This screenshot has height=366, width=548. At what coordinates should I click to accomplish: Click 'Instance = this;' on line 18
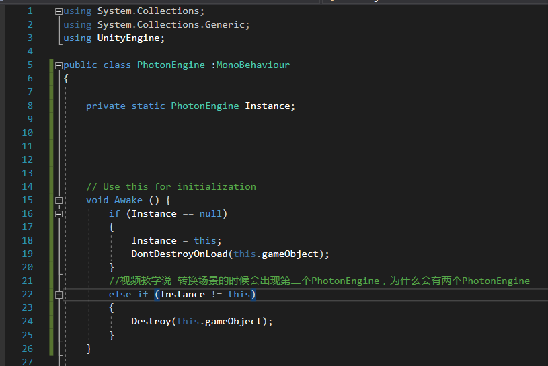point(176,240)
